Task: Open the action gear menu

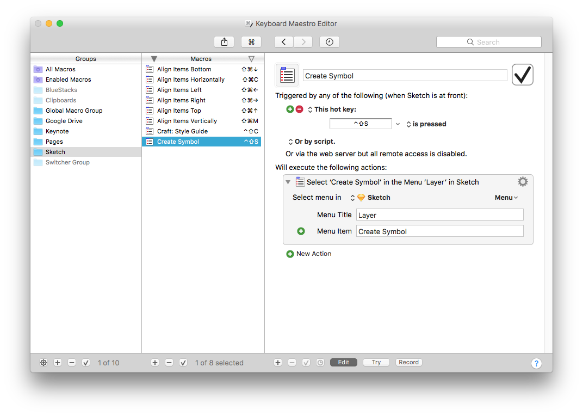Action: coord(523,182)
